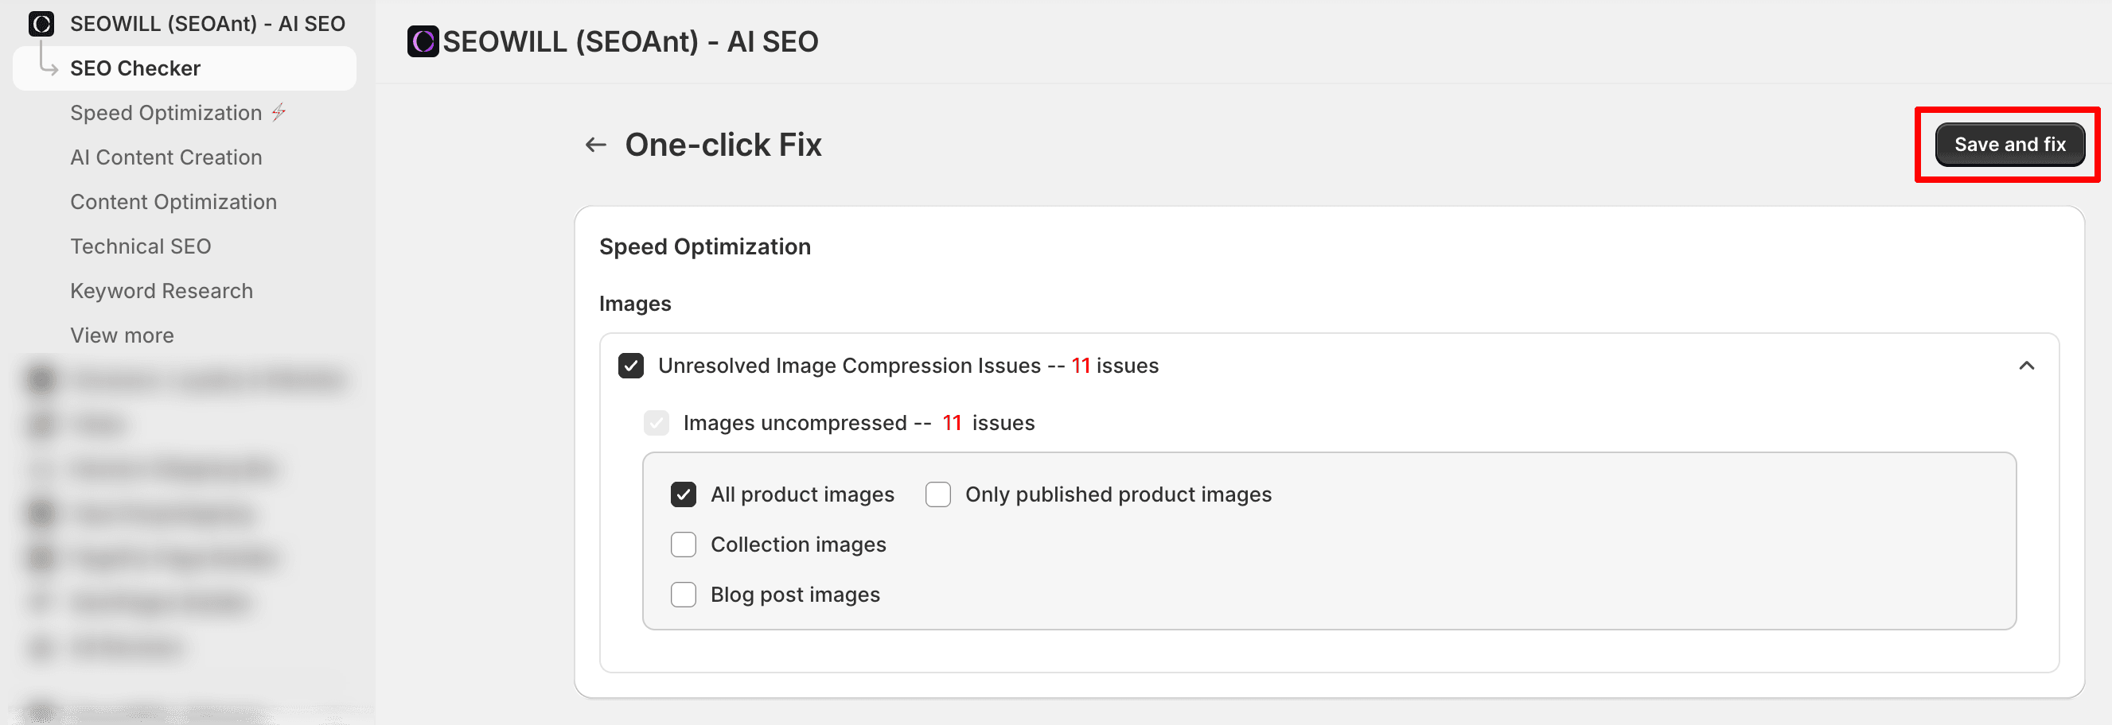This screenshot has width=2112, height=725.
Task: Click the SEOWILL logo in the sidebar
Action: tap(41, 24)
